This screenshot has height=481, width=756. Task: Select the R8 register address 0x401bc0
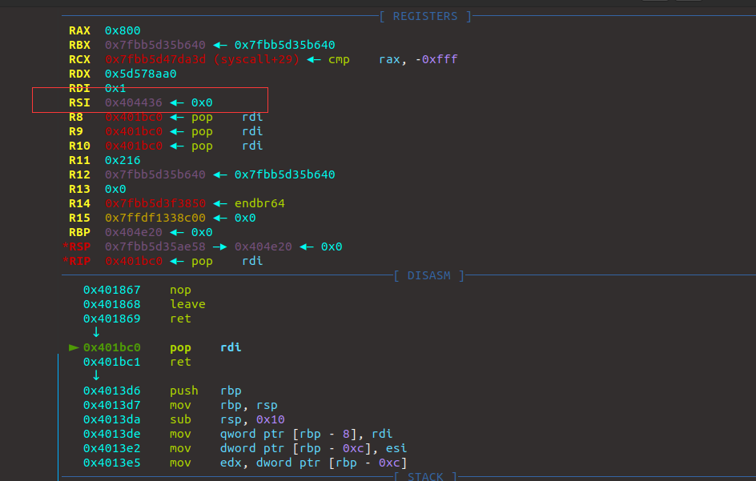point(134,117)
